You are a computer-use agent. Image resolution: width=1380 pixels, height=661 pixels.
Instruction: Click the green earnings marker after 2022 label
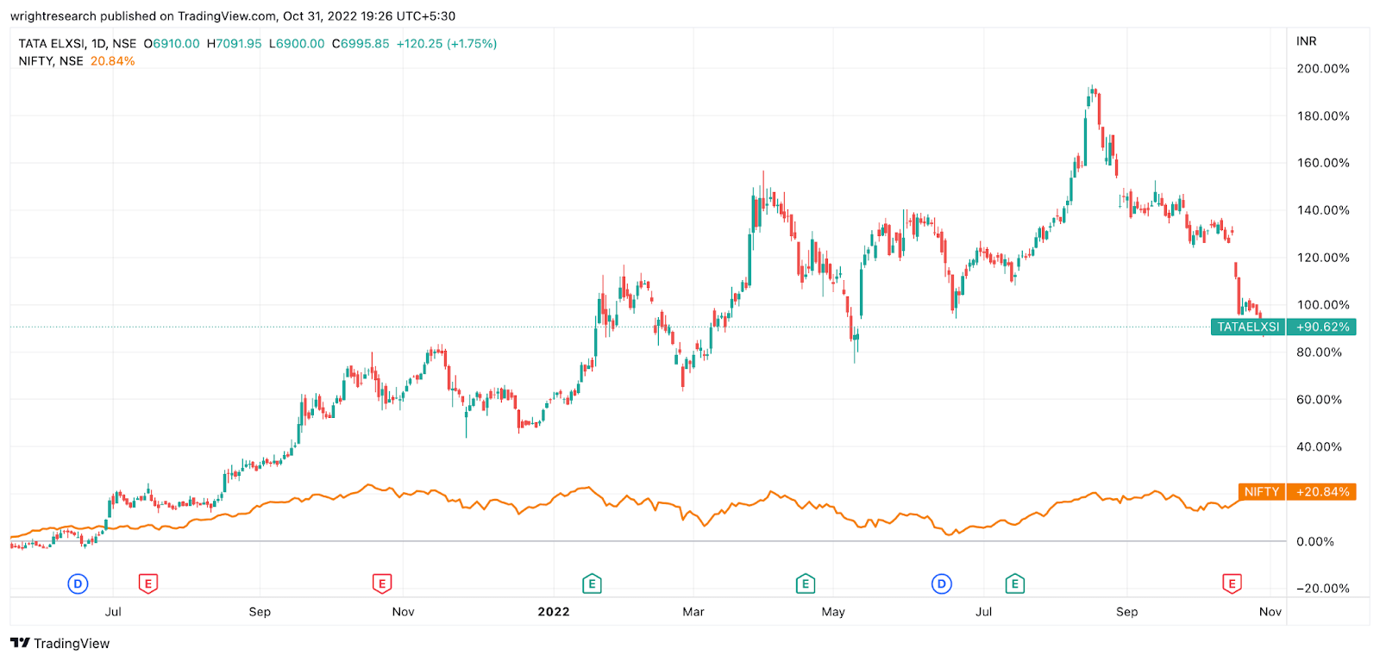(592, 584)
